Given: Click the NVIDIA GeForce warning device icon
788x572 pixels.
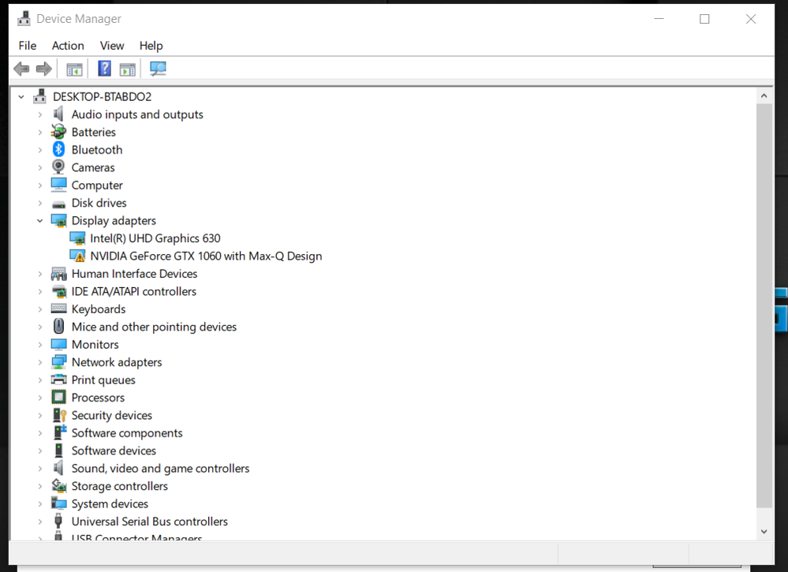Looking at the screenshot, I should click(x=77, y=256).
